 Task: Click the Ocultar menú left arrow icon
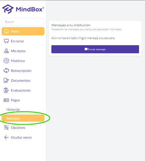pyautogui.click(x=6, y=137)
